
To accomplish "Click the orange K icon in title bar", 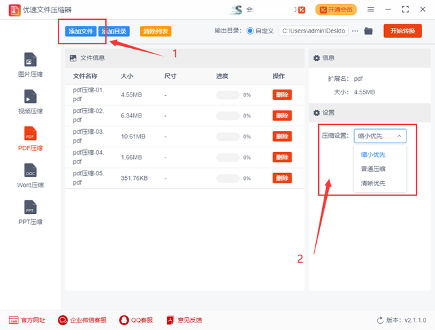I will click(x=302, y=10).
